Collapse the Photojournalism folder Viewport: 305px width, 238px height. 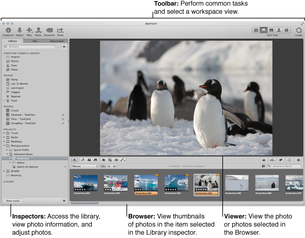4,145
